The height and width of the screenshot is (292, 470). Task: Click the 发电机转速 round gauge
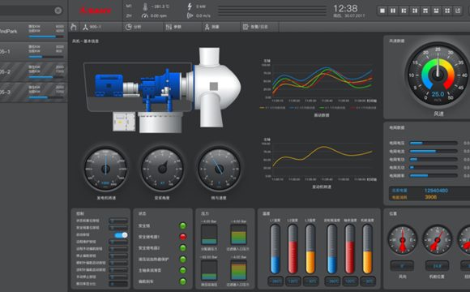click(105, 169)
